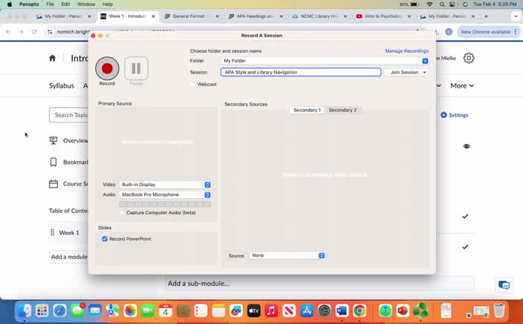This screenshot has height=324, width=523.
Task: Click the Search Topics field
Action: tap(68, 115)
